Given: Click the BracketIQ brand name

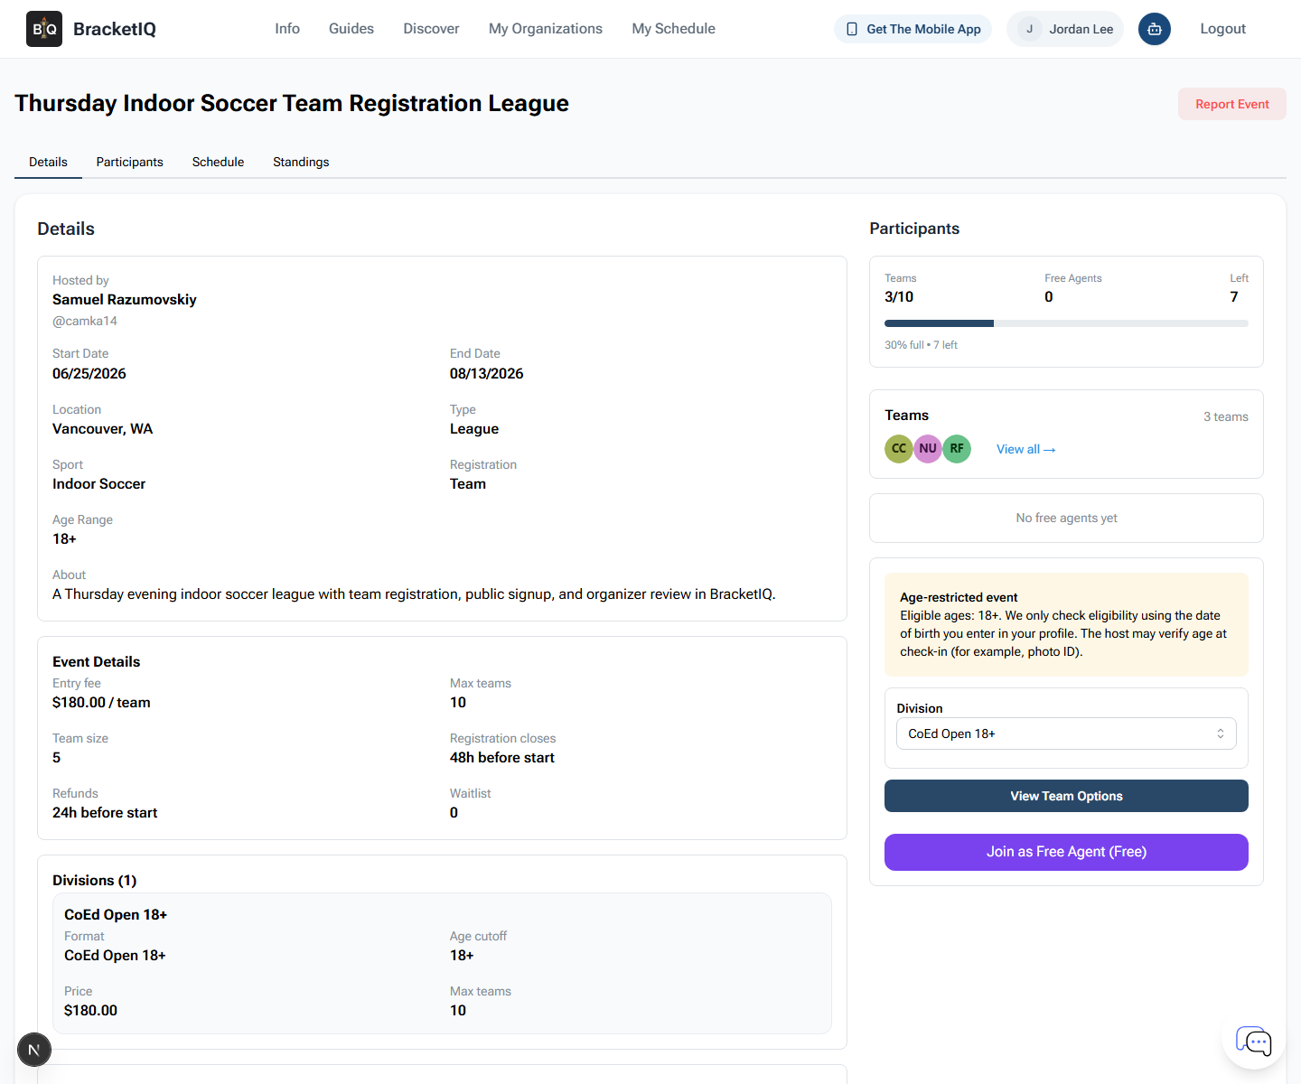Looking at the screenshot, I should point(115,29).
